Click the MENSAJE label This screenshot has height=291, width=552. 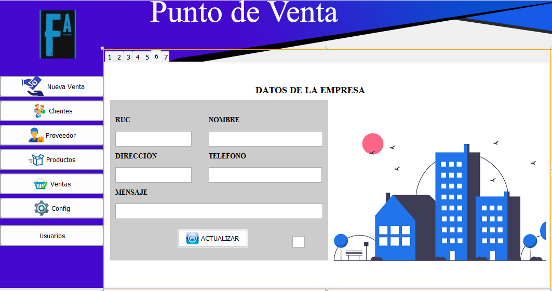131,193
